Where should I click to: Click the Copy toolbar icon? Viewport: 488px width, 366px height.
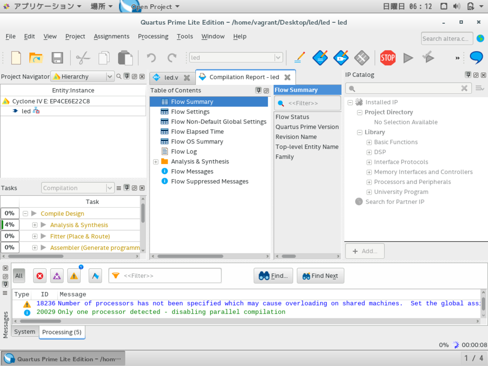coord(104,58)
